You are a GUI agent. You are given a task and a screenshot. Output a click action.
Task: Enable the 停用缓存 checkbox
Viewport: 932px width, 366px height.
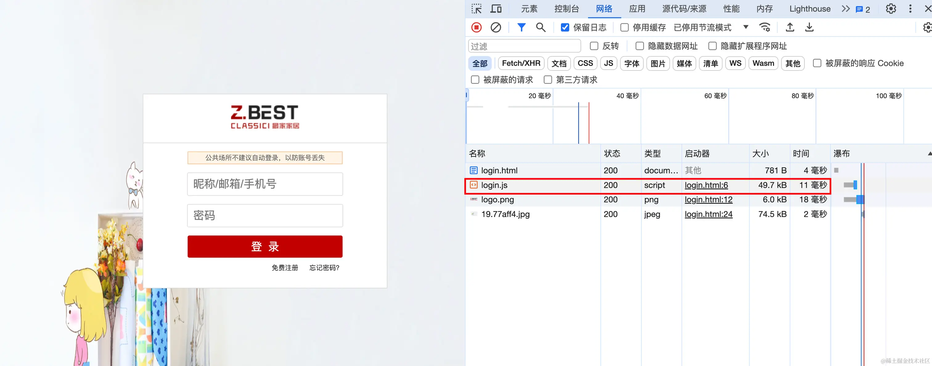click(x=624, y=27)
